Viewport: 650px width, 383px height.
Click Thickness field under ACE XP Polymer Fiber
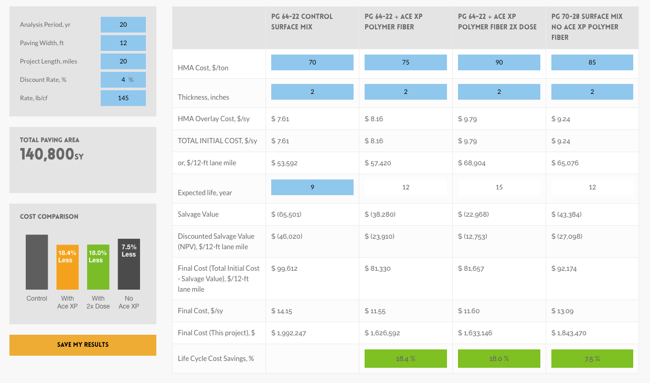pos(406,92)
